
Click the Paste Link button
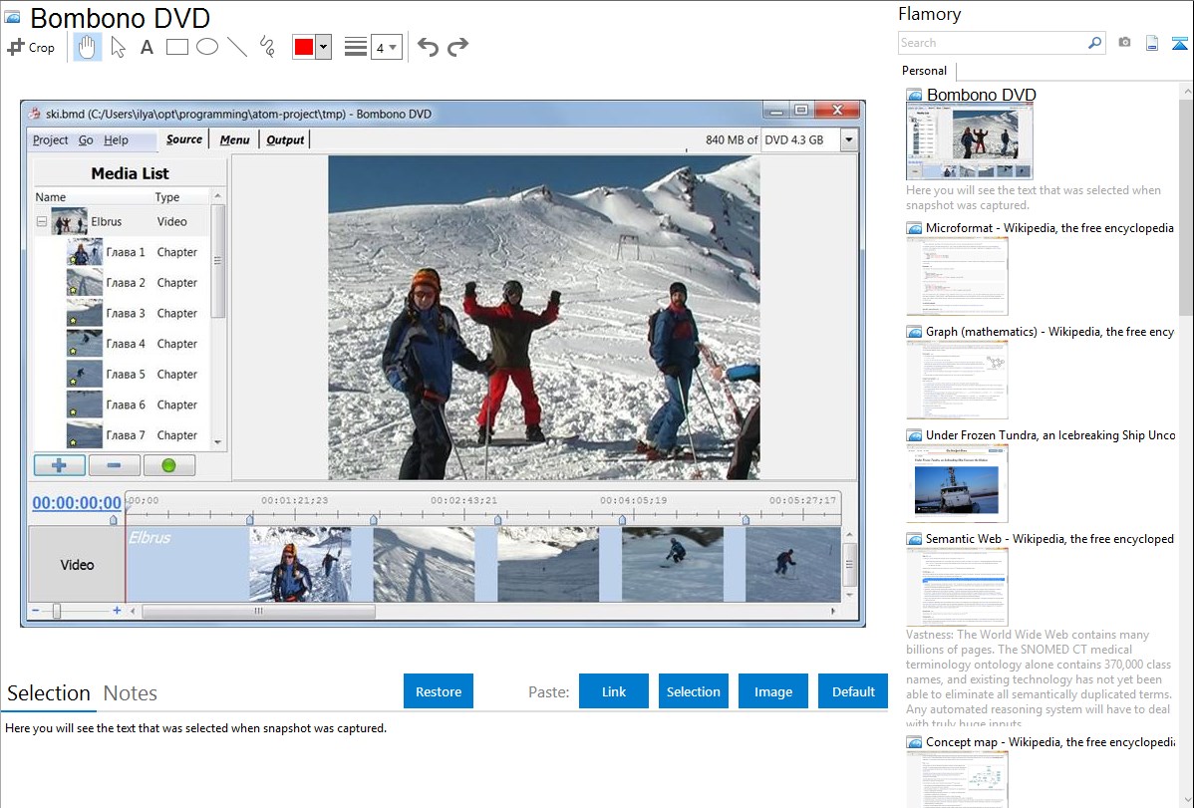(614, 691)
